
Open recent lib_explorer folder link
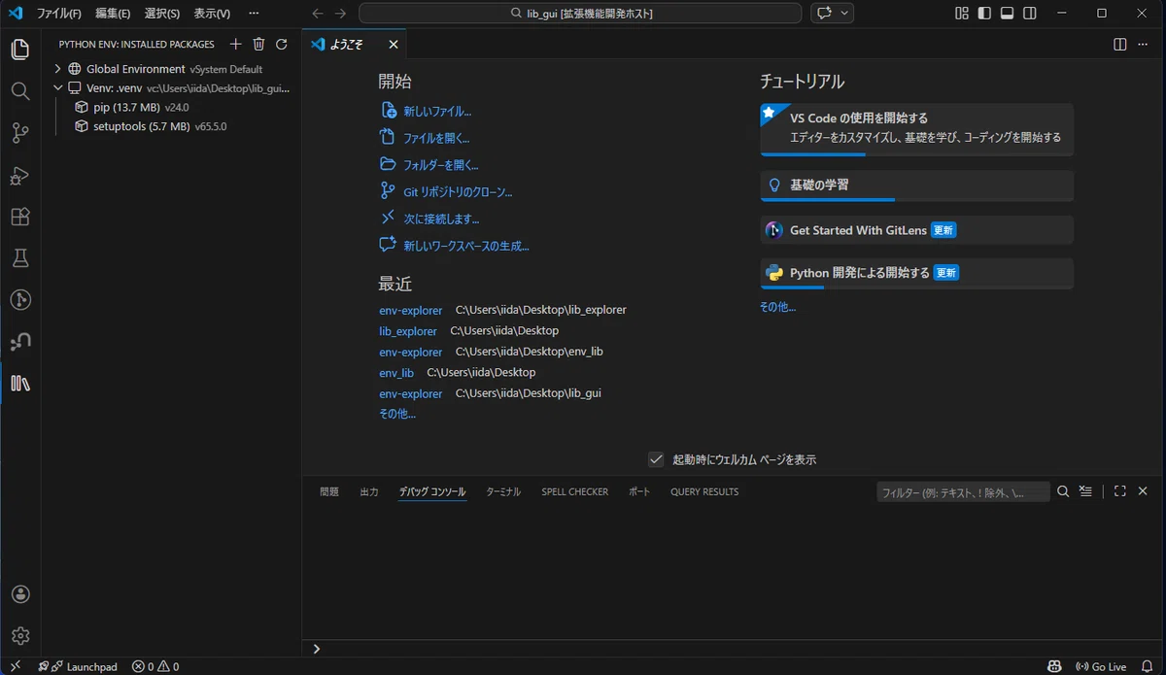(408, 331)
